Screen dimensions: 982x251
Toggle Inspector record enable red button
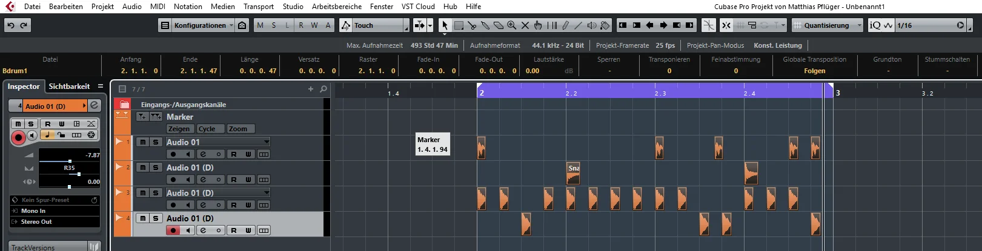click(x=18, y=138)
